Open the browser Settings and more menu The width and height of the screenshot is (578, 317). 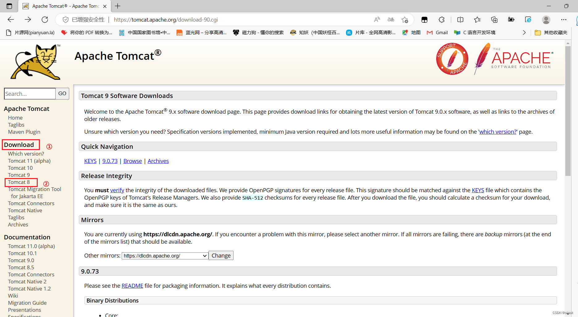coord(564,20)
